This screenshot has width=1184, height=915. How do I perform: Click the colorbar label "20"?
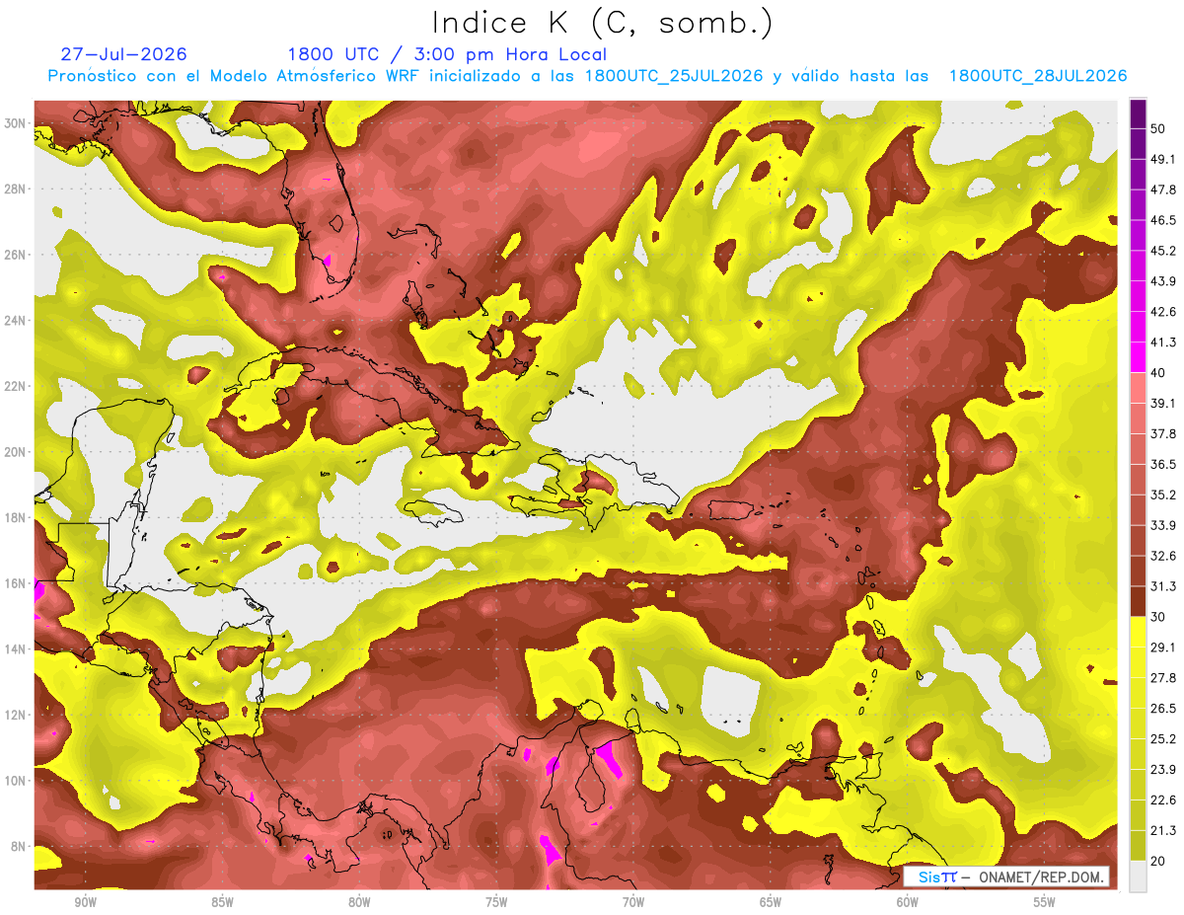point(1159,861)
